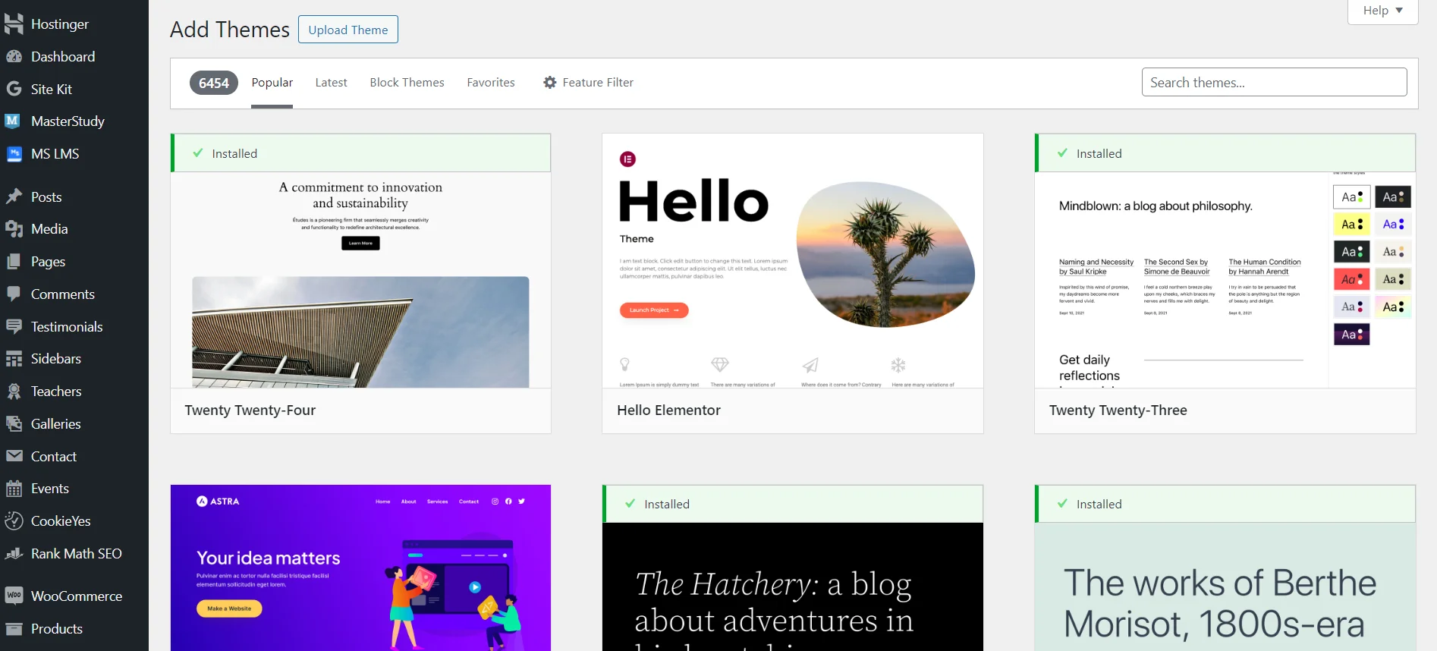Switch to the Latest themes tab
The height and width of the screenshot is (651, 1437).
tap(331, 82)
